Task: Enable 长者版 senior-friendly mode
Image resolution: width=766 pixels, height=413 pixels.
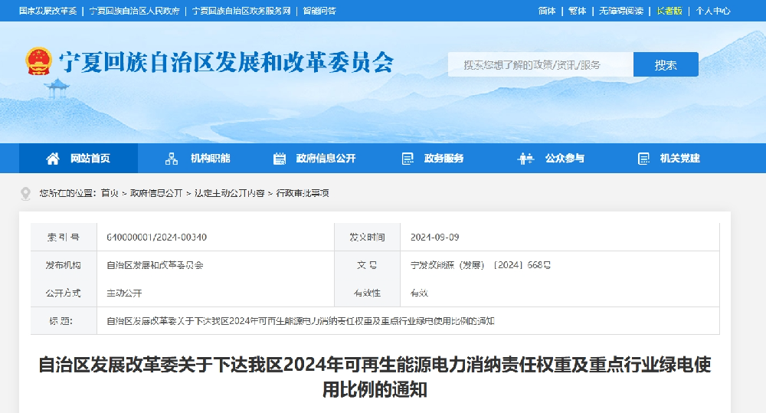Action: coord(669,11)
